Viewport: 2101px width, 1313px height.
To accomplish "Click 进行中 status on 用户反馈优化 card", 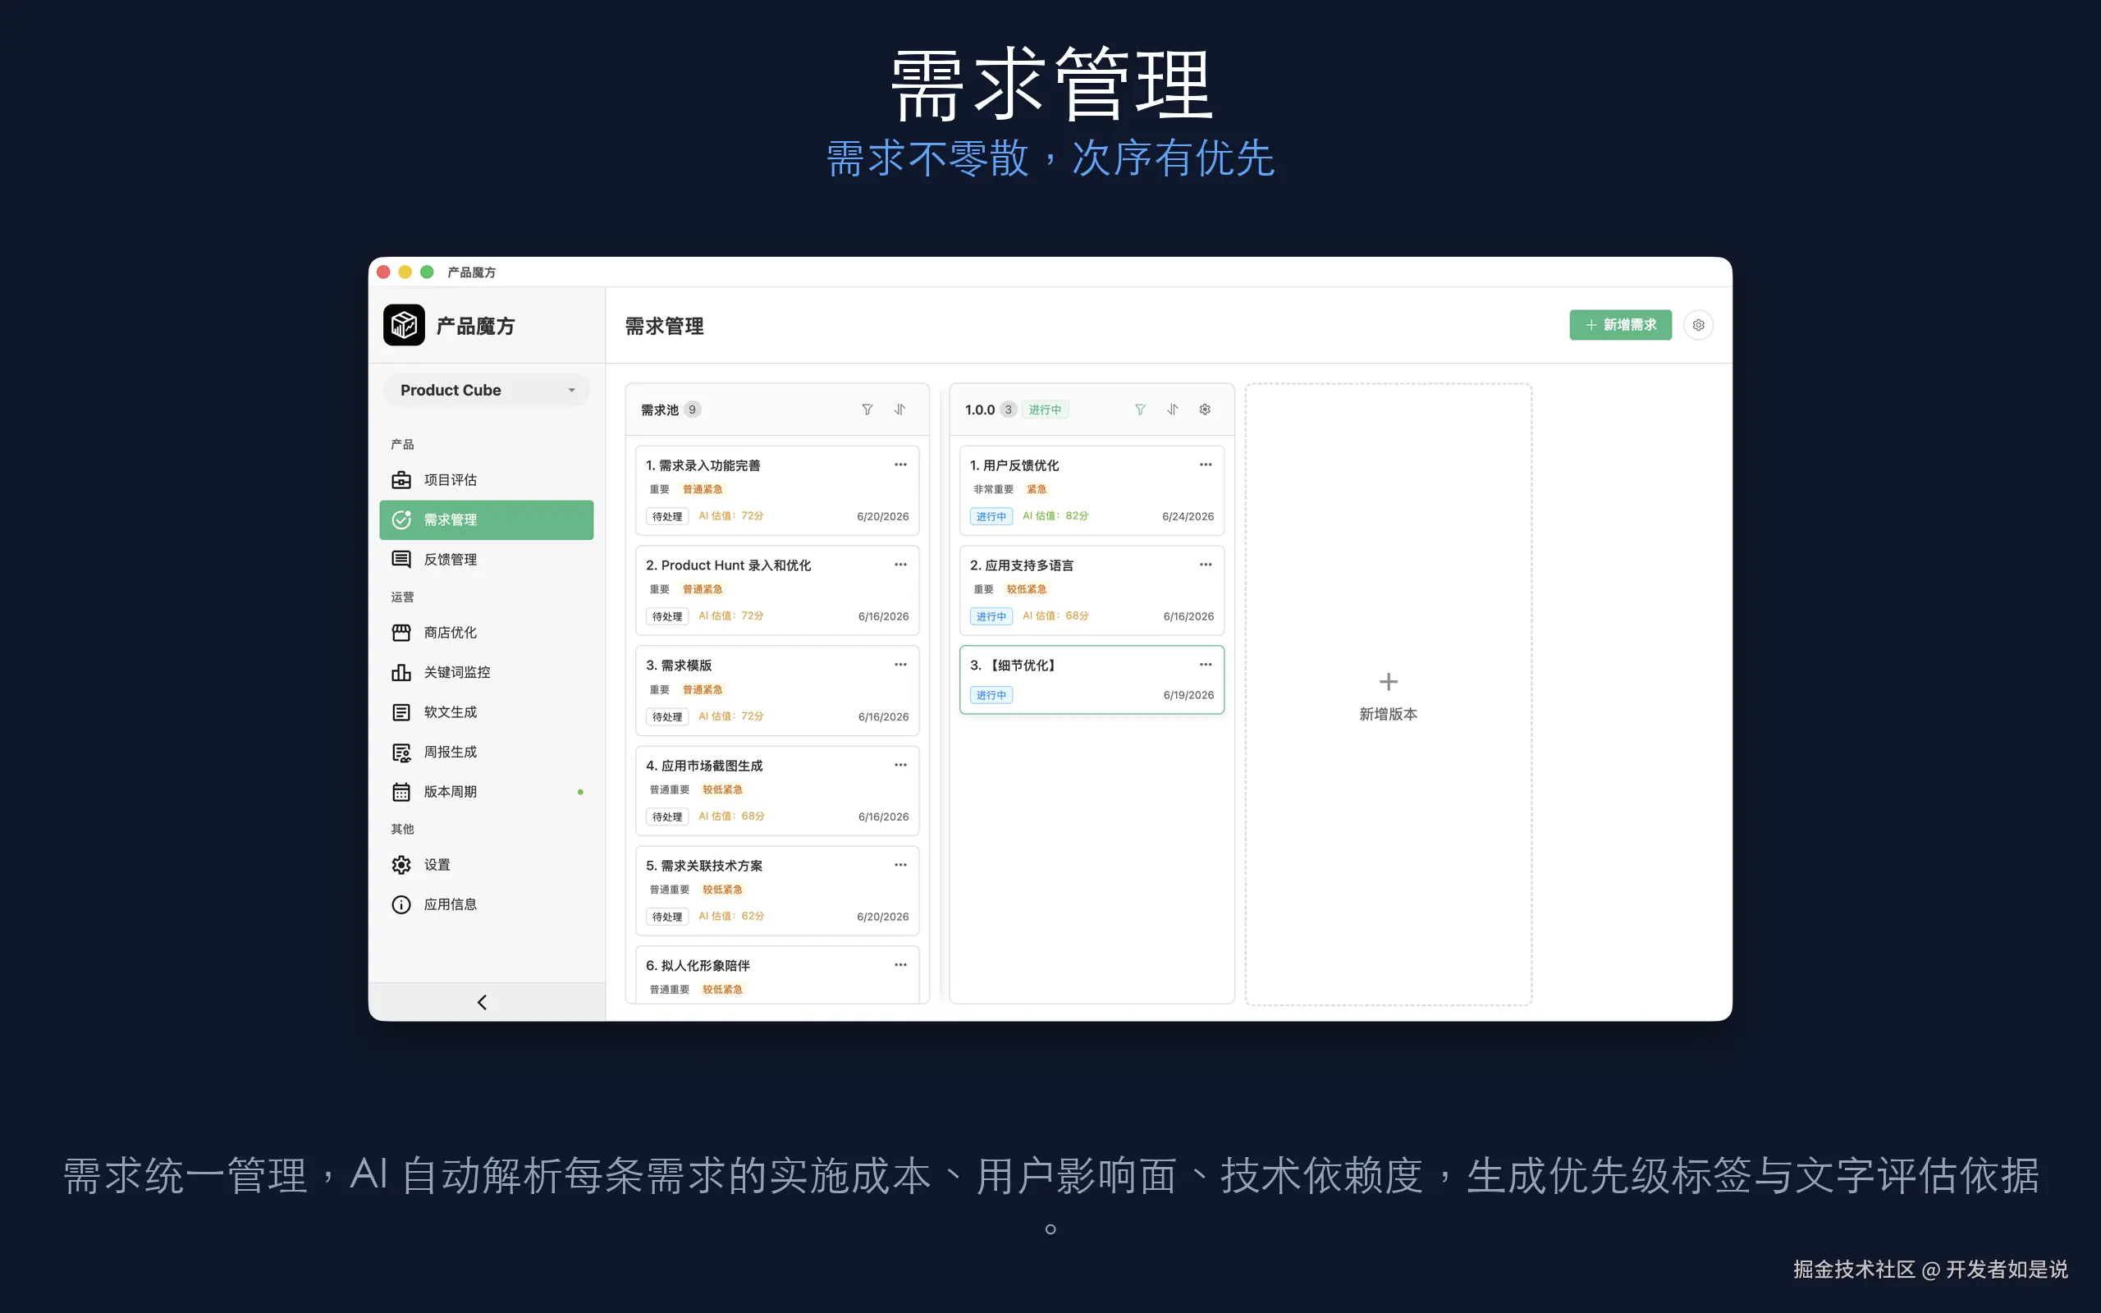I will 991,517.
